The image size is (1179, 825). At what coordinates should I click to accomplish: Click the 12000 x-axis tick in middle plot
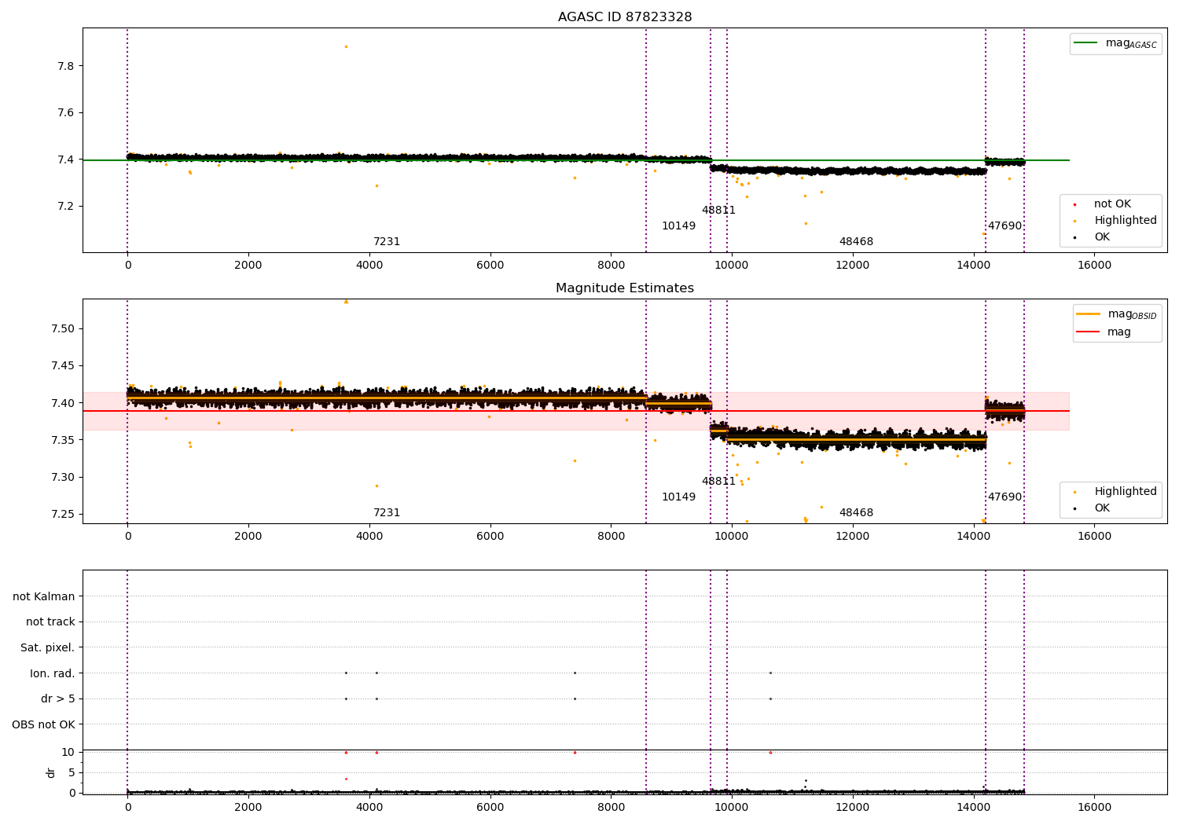[853, 536]
